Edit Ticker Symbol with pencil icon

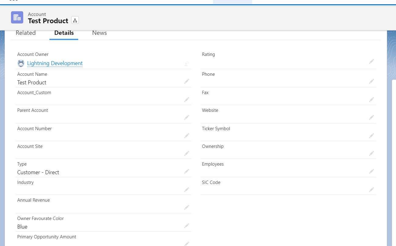[371, 136]
